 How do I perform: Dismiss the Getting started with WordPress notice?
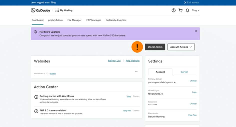(136, 96)
